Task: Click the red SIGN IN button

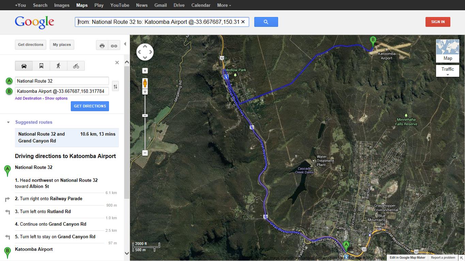Action: [x=438, y=22]
